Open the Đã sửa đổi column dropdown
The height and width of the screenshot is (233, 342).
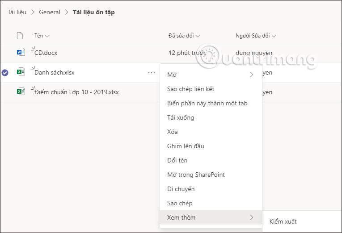[x=198, y=36]
